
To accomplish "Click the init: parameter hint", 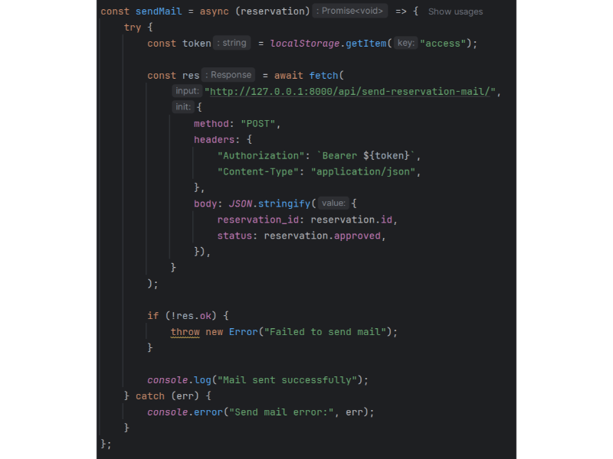I will tap(182, 107).
